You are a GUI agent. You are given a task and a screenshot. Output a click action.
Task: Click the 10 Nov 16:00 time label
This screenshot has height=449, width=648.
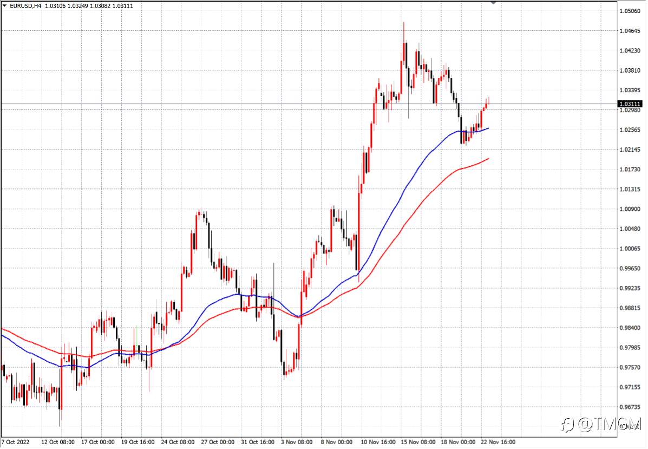point(378,442)
